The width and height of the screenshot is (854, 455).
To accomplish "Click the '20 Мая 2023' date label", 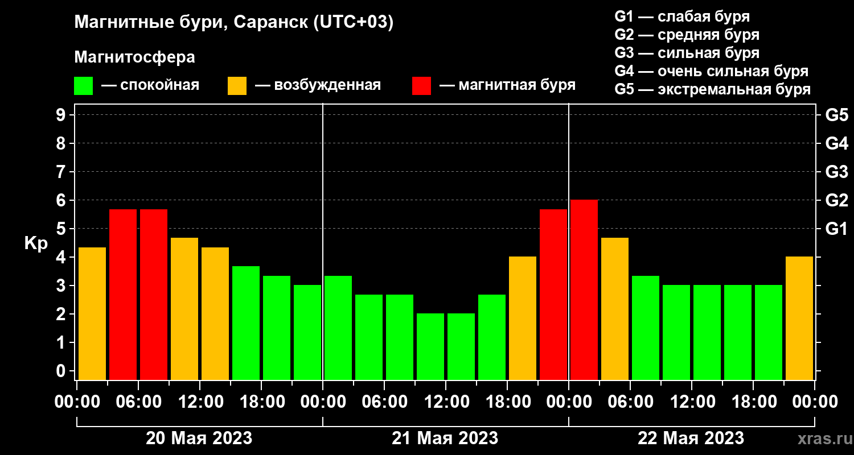I will click(199, 439).
